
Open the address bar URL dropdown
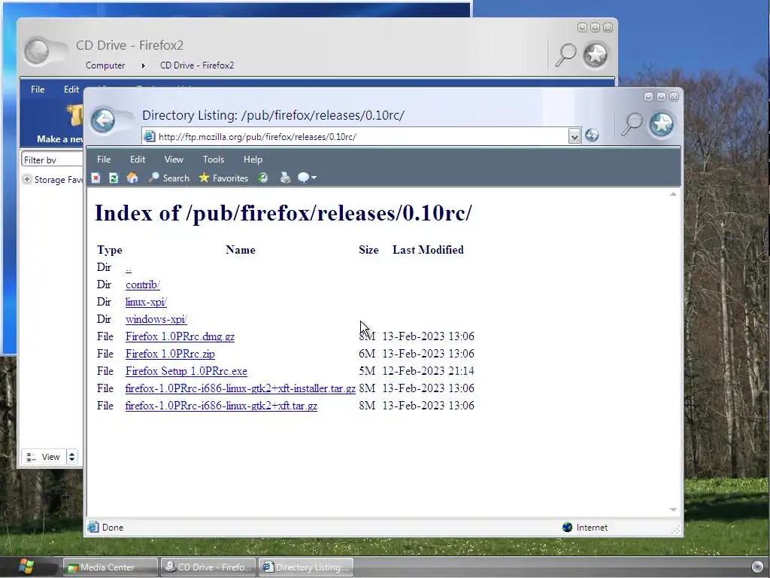pos(574,136)
